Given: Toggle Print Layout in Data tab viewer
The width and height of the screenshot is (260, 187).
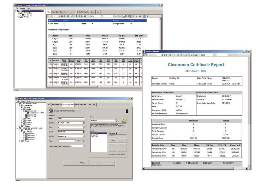Looking at the screenshot, I should point(79,16).
